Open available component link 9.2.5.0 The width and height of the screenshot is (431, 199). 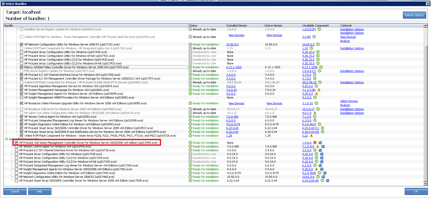(307, 97)
